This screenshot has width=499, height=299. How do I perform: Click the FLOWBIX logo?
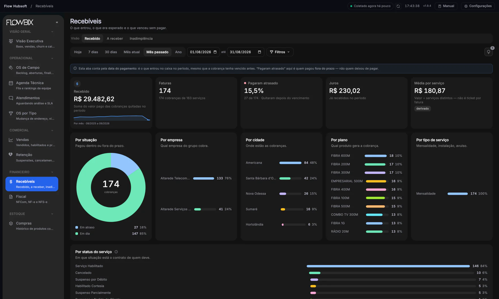[20, 22]
